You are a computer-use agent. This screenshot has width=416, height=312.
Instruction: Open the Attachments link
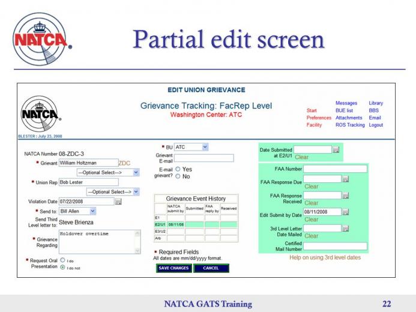[x=349, y=118]
